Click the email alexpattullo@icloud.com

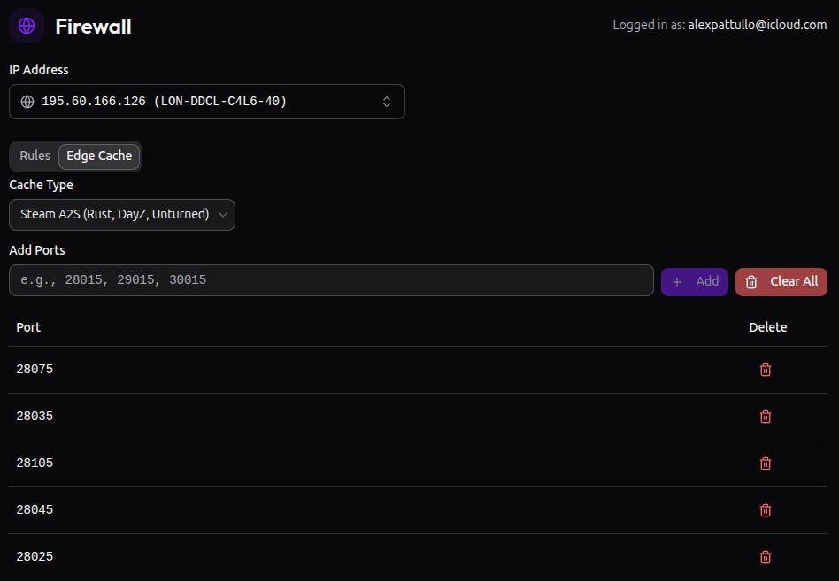coord(757,25)
